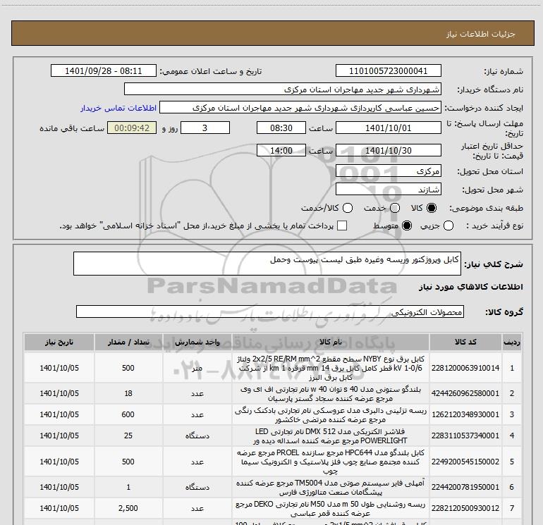
Task: Click the quantity 600 cell
Action: tap(128, 414)
